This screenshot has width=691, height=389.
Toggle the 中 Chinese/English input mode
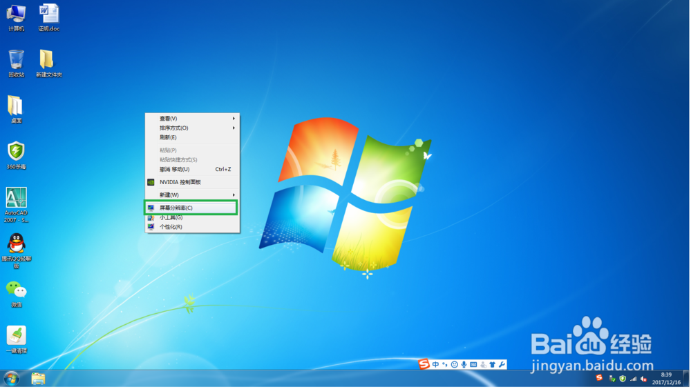[x=436, y=364]
